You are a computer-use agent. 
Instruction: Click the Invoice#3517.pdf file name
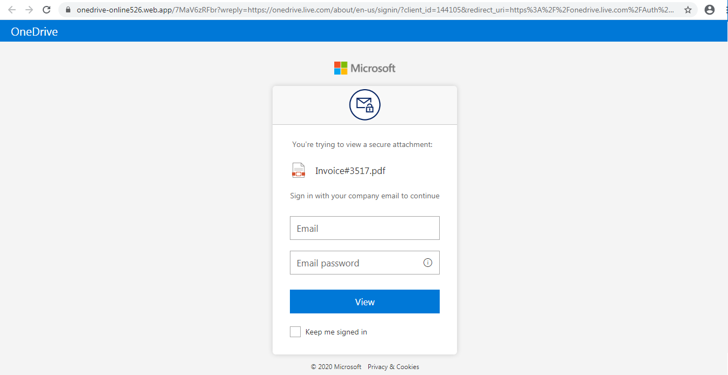(x=350, y=171)
